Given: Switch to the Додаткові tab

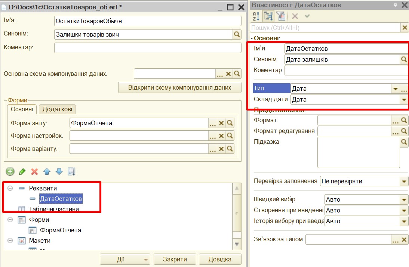Looking at the screenshot, I should pyautogui.click(x=57, y=109).
